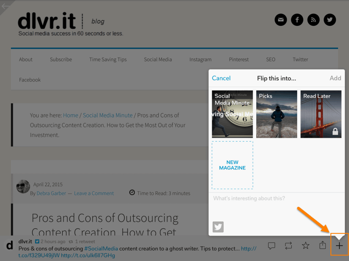Tap the plus flip icon
The width and height of the screenshot is (349, 261).
pyautogui.click(x=339, y=246)
